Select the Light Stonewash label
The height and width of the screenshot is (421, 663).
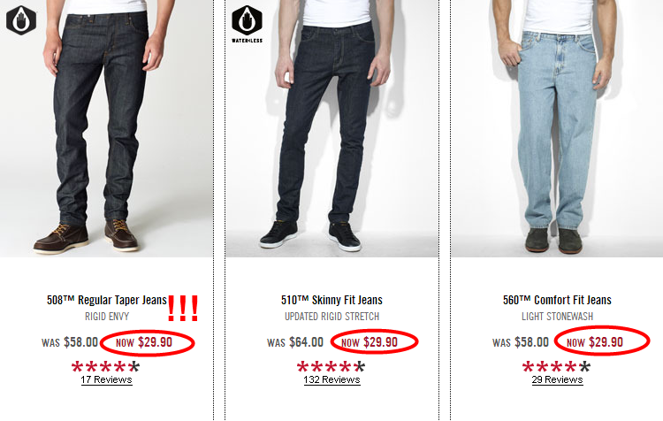557,317
